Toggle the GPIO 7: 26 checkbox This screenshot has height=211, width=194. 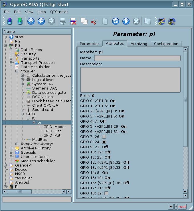pos(104,137)
